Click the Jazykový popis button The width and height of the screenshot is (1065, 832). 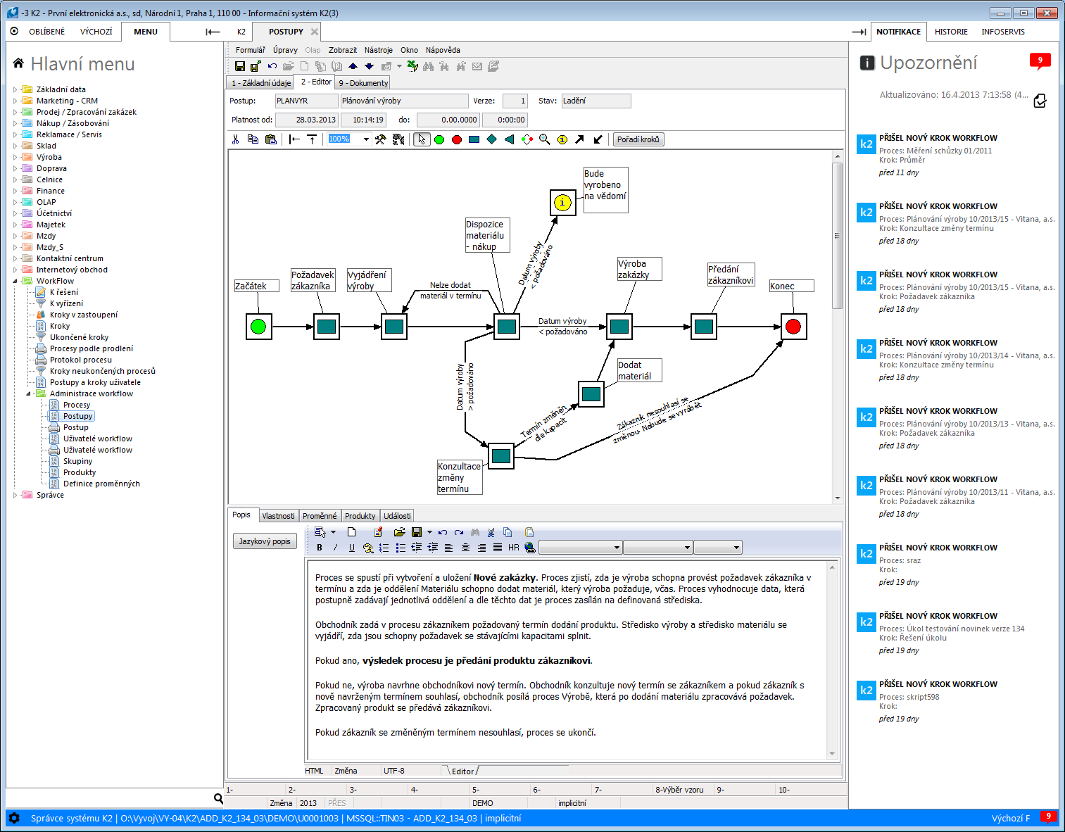(265, 541)
